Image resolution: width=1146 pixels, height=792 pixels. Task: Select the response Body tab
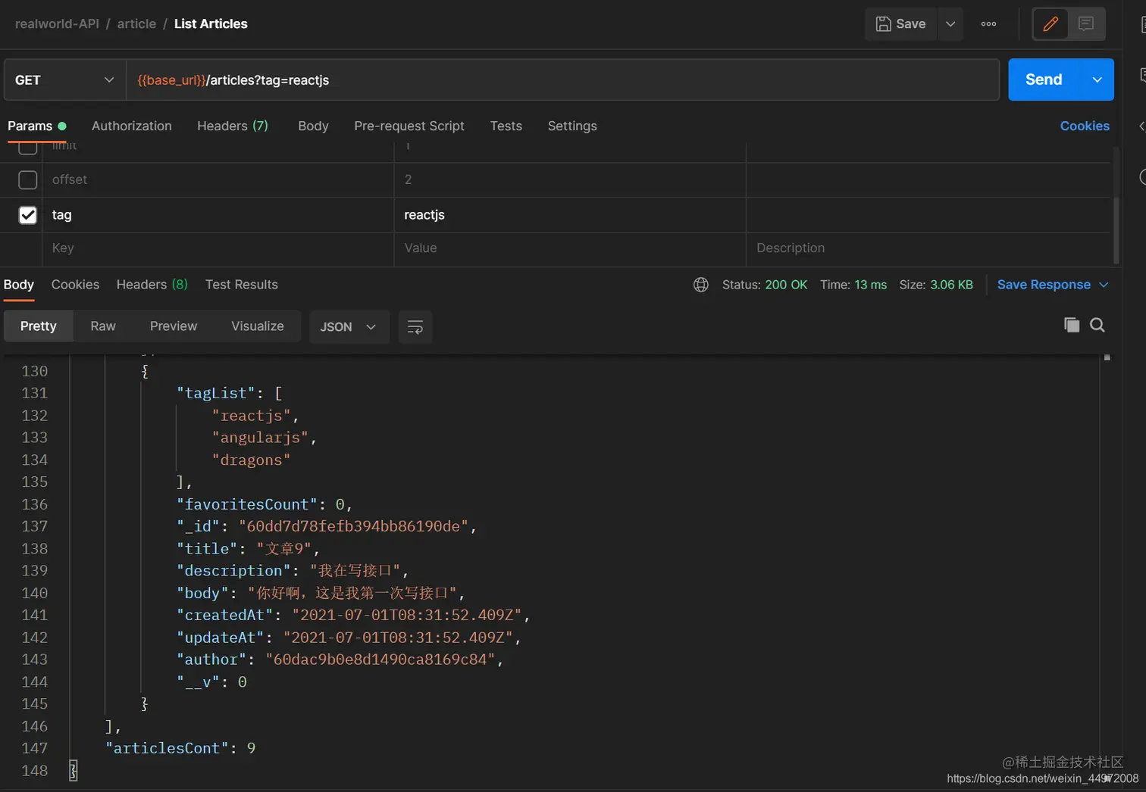[x=19, y=285]
